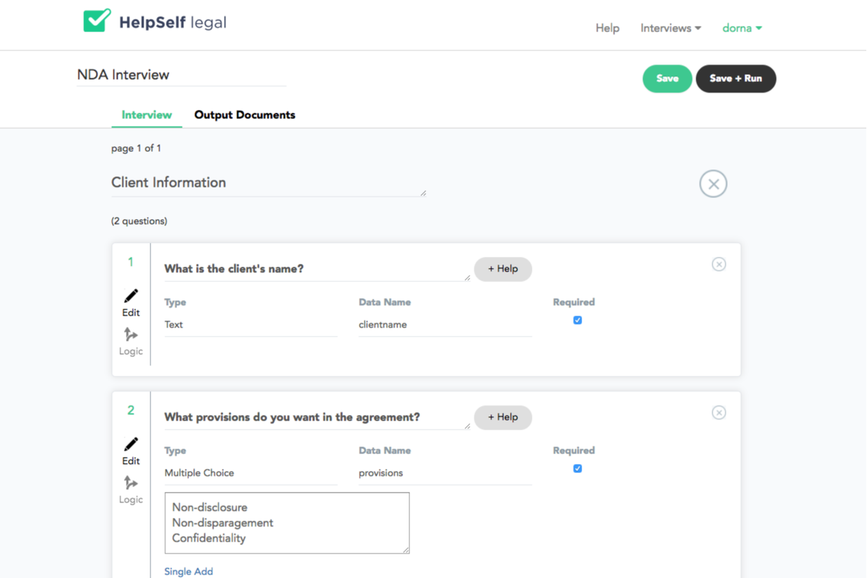867x578 pixels.
Task: Click the HelpSelf green checkmark logo
Action: point(97,21)
